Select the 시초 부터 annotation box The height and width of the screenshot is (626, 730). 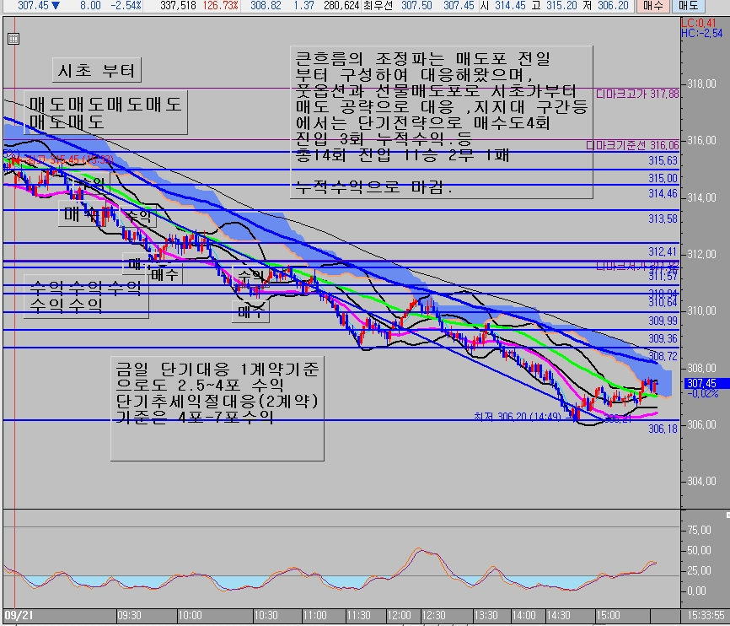click(x=94, y=70)
